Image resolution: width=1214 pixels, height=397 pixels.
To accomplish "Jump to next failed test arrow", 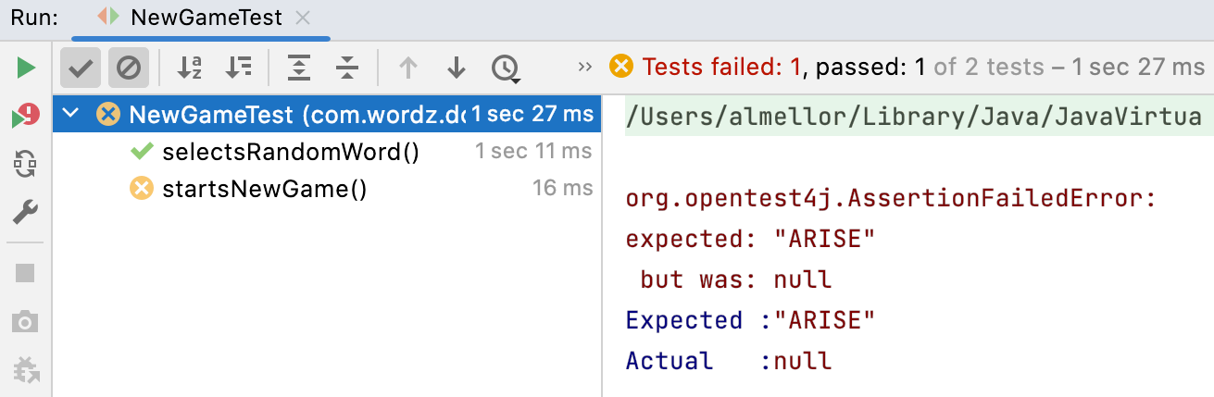I will tap(456, 68).
